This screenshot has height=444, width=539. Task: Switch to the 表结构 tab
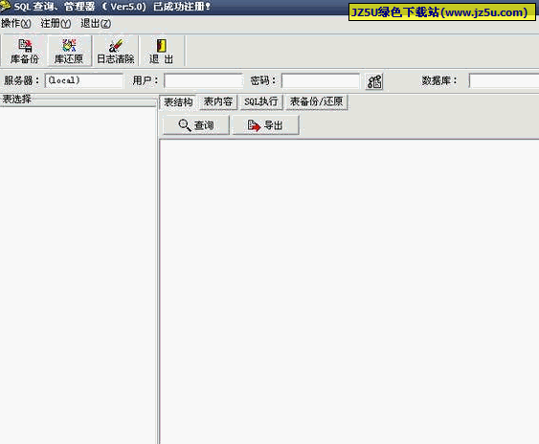(x=178, y=102)
